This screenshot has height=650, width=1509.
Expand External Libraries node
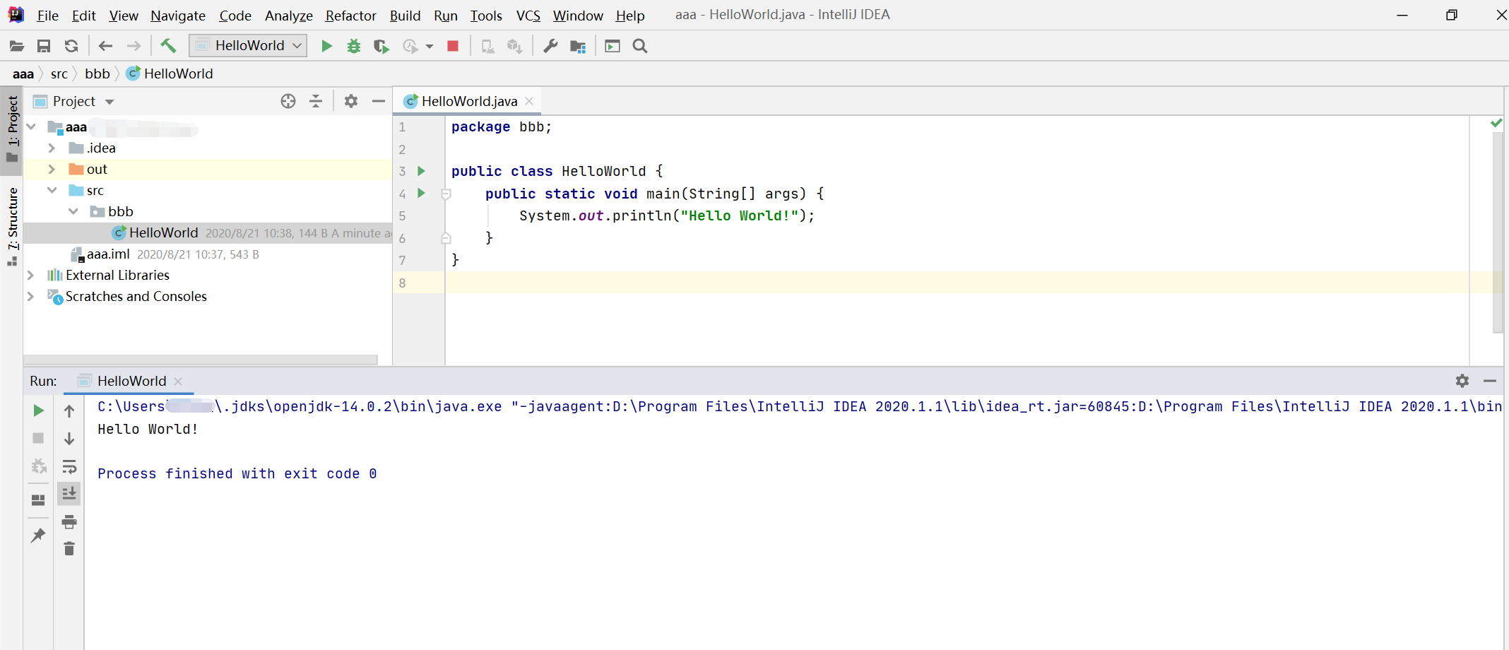[x=30, y=275]
